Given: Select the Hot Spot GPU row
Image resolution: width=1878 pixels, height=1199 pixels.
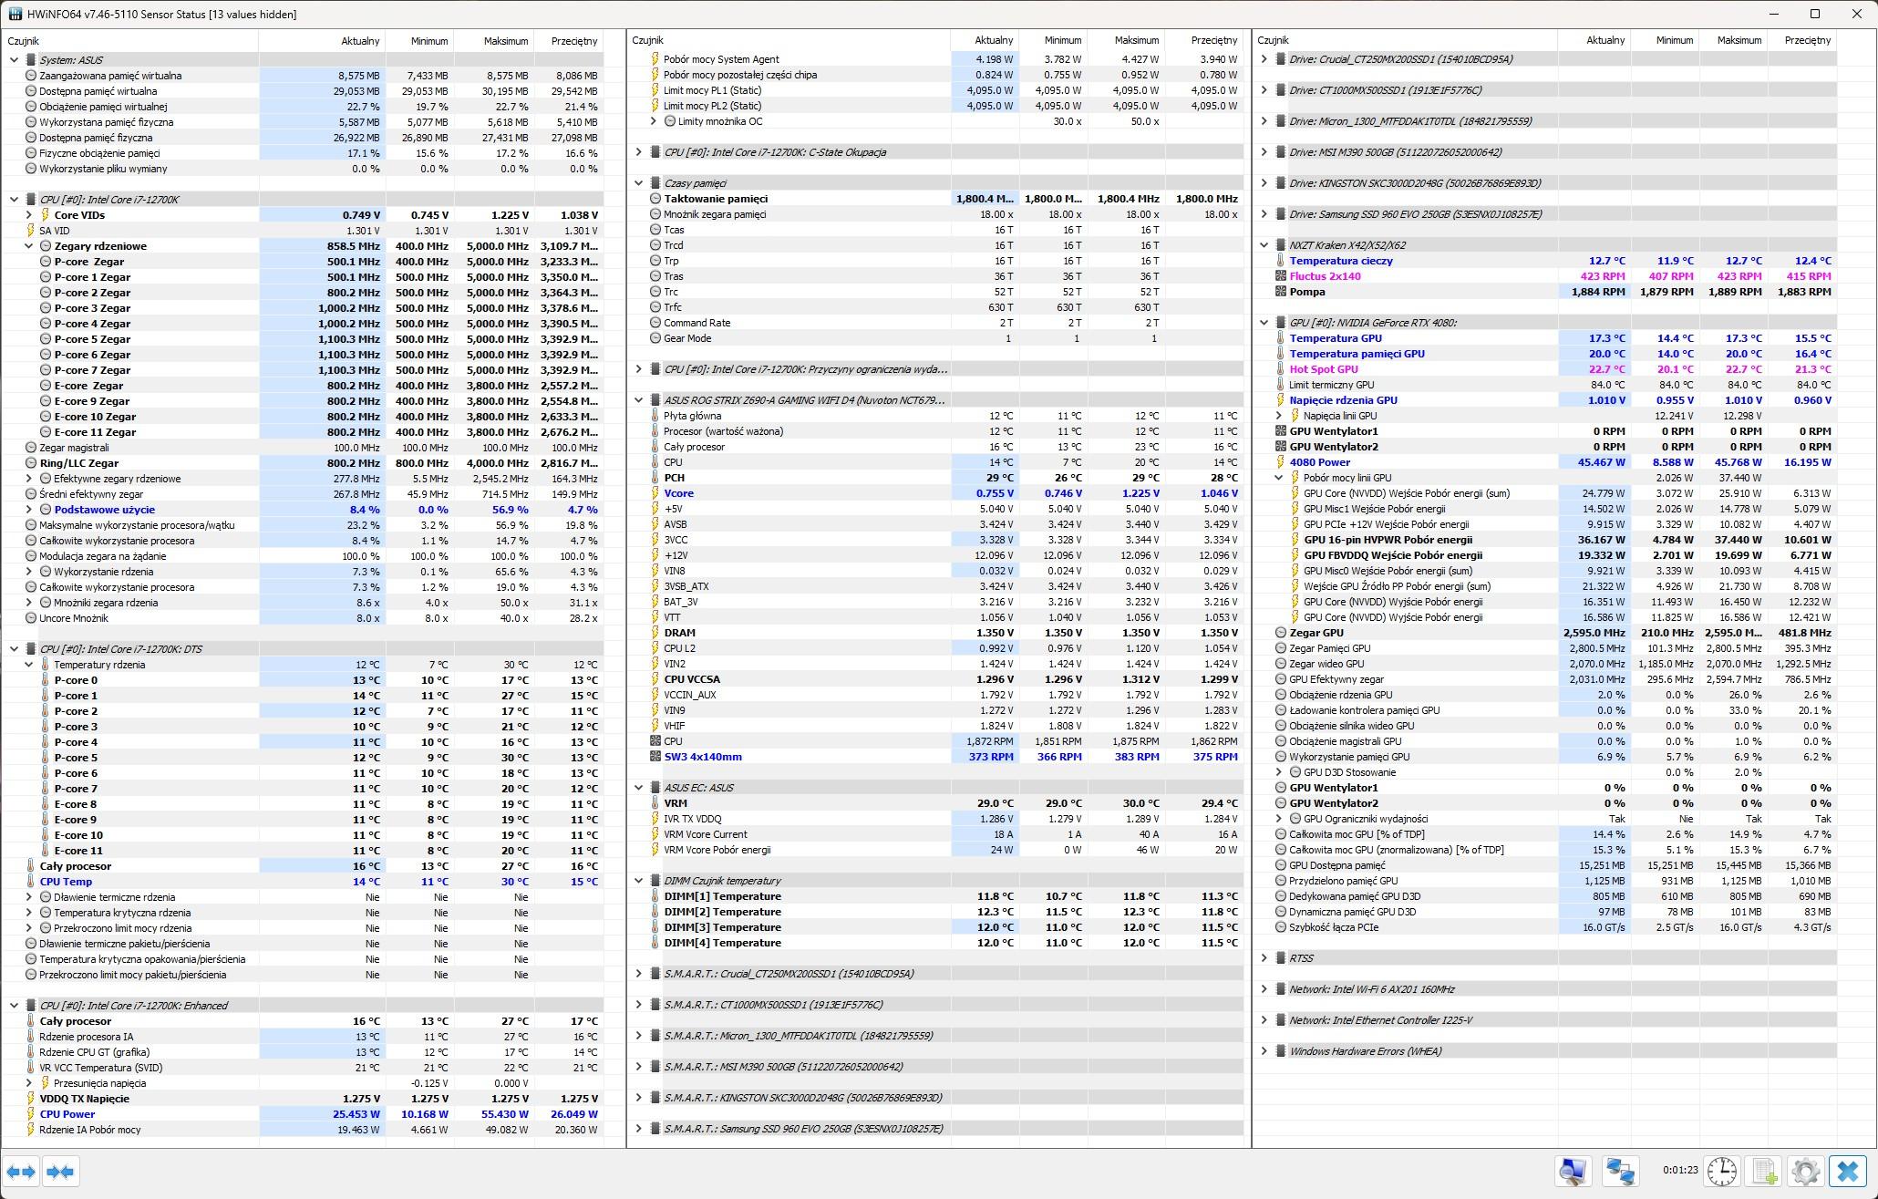Looking at the screenshot, I should (1323, 369).
